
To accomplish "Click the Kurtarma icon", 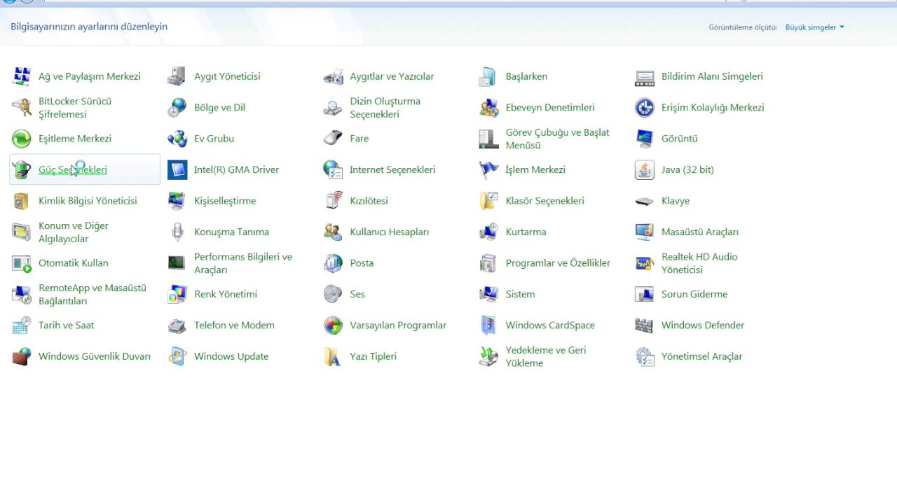I will coord(488,232).
